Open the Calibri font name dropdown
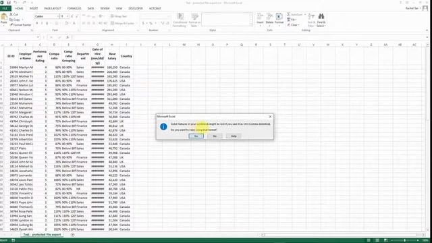 (x=57, y=16)
